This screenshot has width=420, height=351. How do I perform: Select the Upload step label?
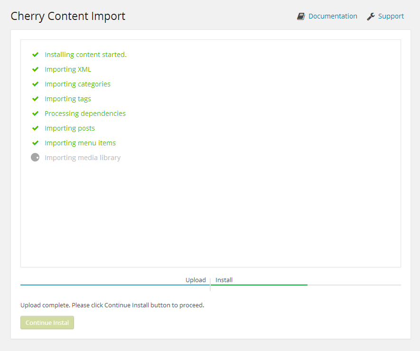coord(196,280)
